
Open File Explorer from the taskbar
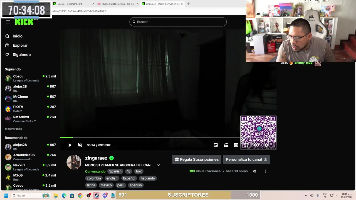[x=55, y=196]
